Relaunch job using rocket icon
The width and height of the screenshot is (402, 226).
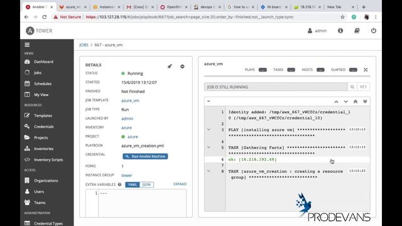[x=170, y=67]
